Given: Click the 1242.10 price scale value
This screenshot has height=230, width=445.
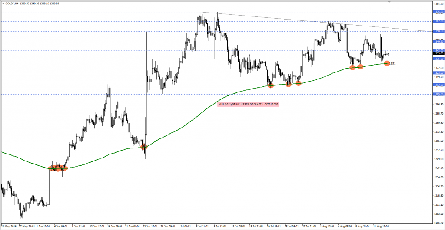Looking at the screenshot, I should pos(439,168).
